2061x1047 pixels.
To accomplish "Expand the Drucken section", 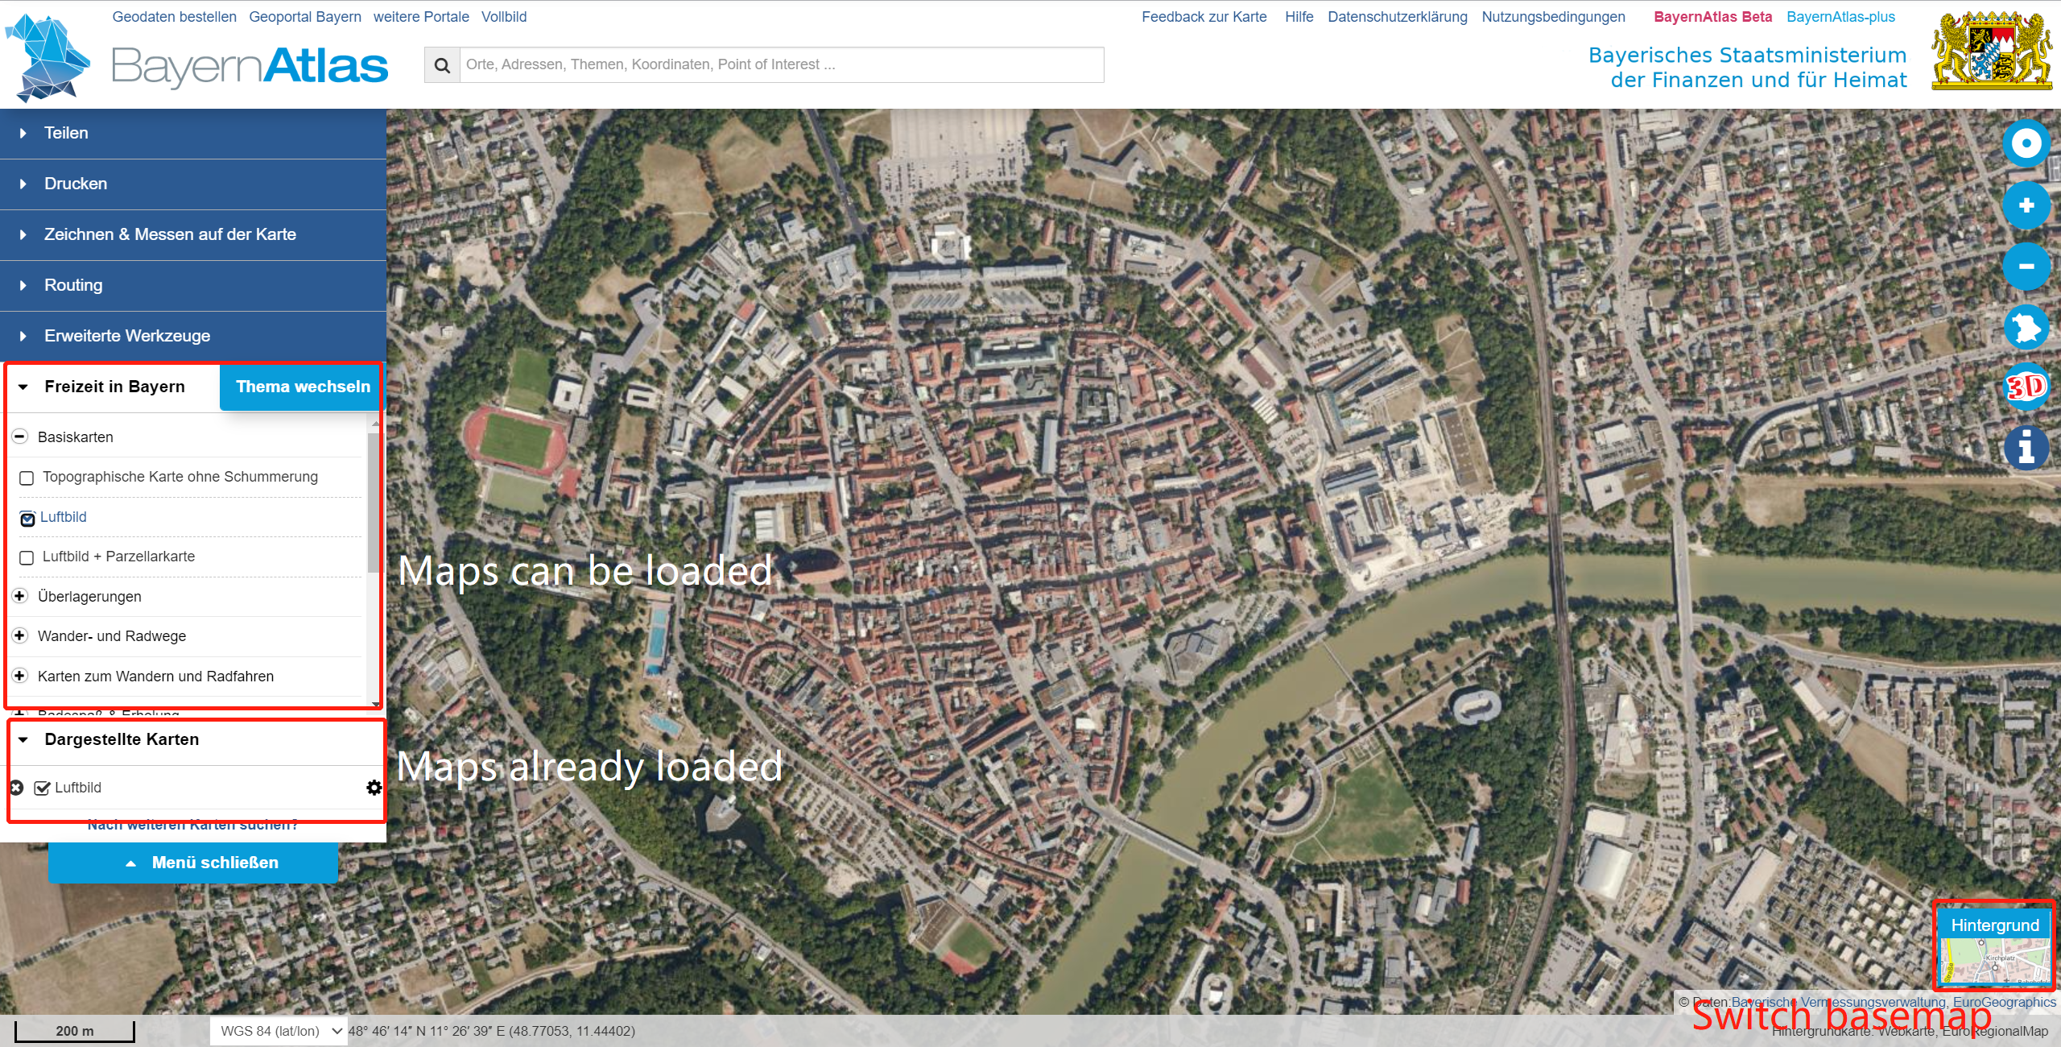I will 193,184.
